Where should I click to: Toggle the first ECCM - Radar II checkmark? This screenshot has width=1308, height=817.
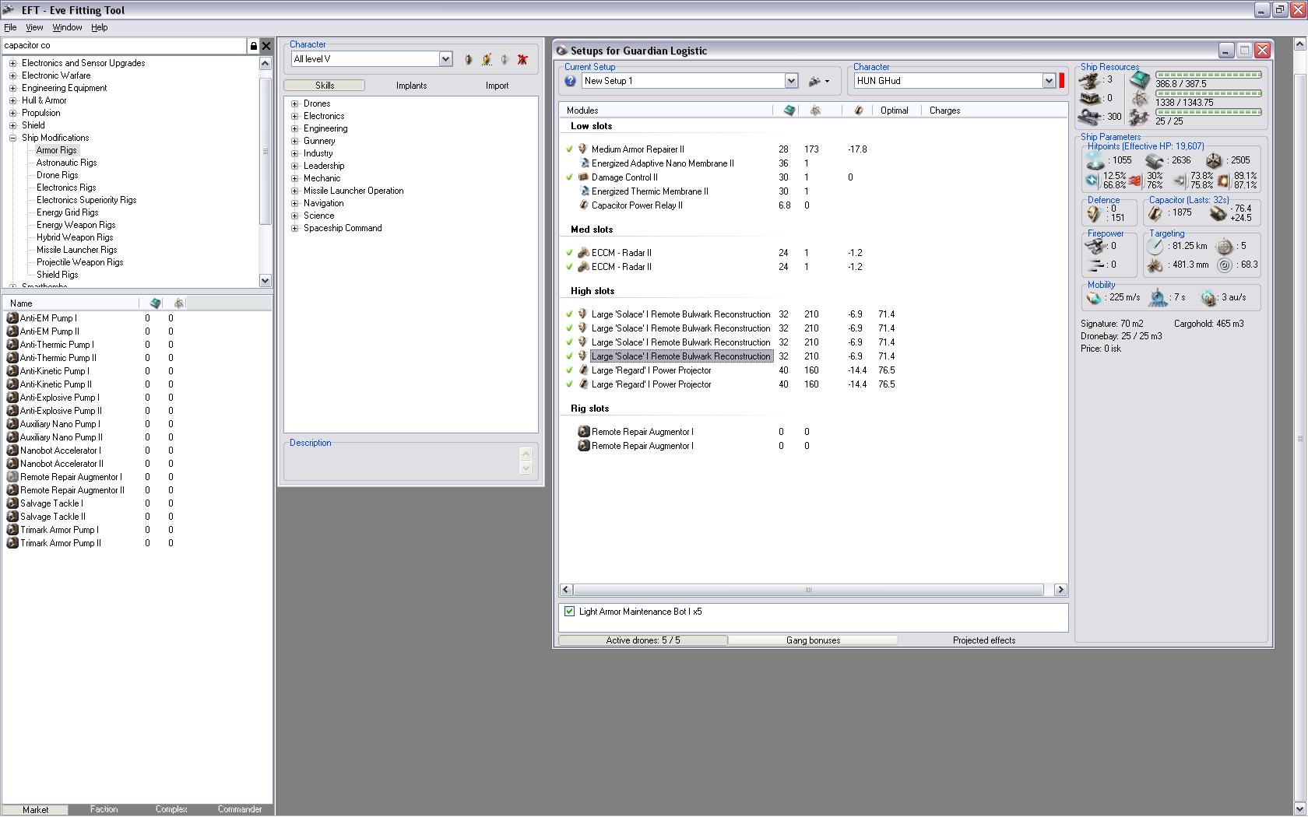click(569, 253)
